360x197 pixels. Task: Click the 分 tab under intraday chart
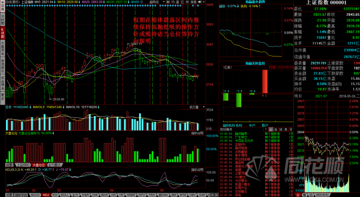tap(298, 195)
